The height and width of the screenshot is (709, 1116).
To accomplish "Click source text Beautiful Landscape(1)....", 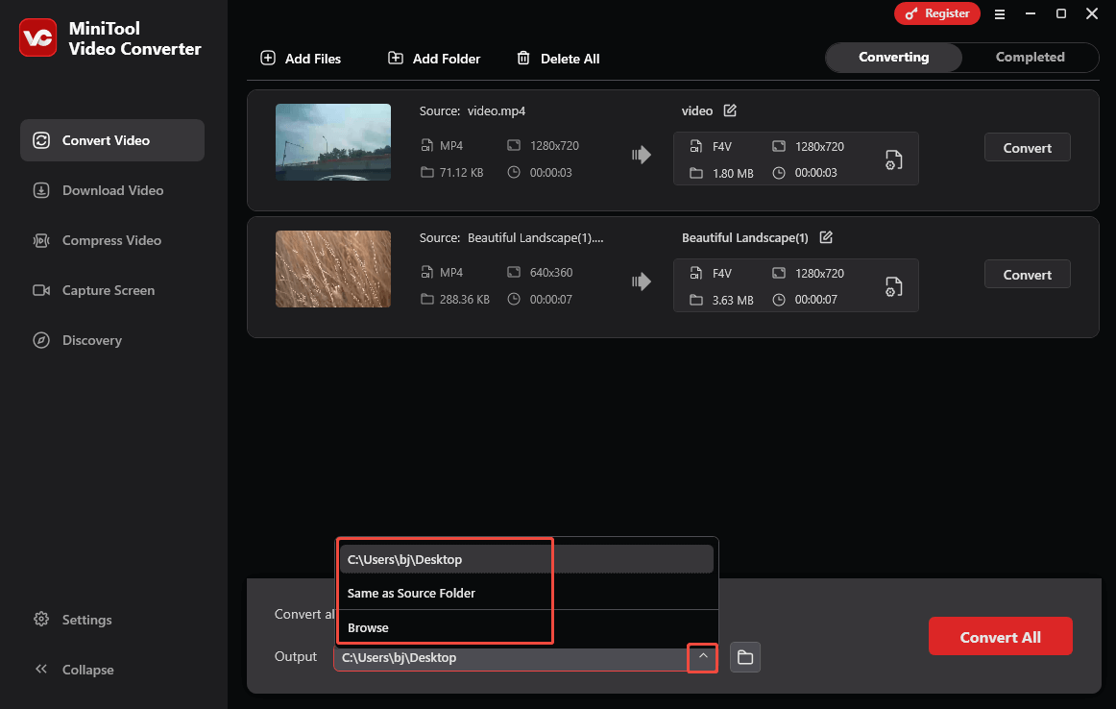I will pyautogui.click(x=535, y=237).
